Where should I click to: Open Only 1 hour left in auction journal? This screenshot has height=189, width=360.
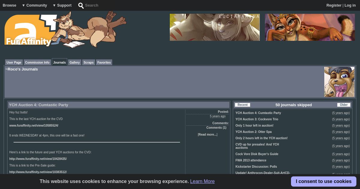point(254,126)
